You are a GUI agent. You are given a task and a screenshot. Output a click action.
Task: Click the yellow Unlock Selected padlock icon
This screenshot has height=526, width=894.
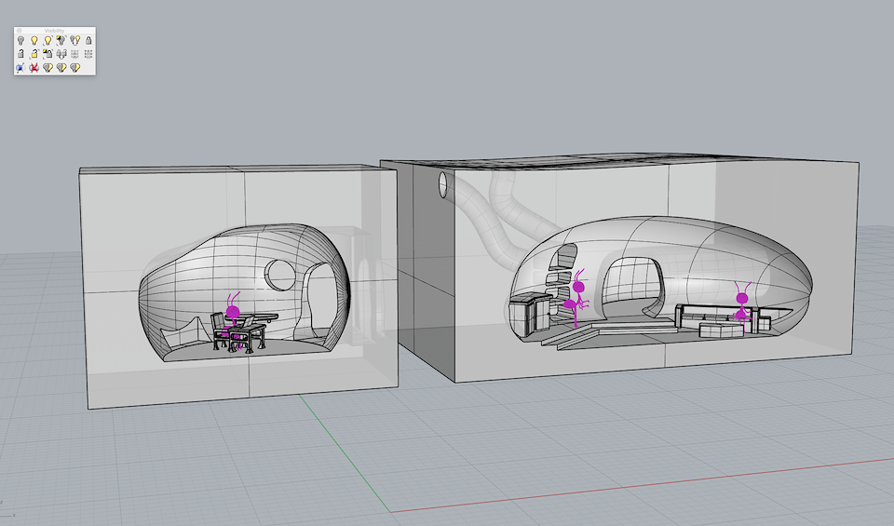[34, 54]
